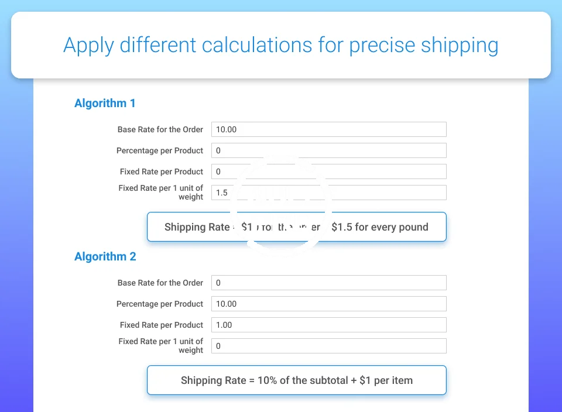Click the Algorithm 1 heading
The height and width of the screenshot is (412, 562).
click(105, 104)
